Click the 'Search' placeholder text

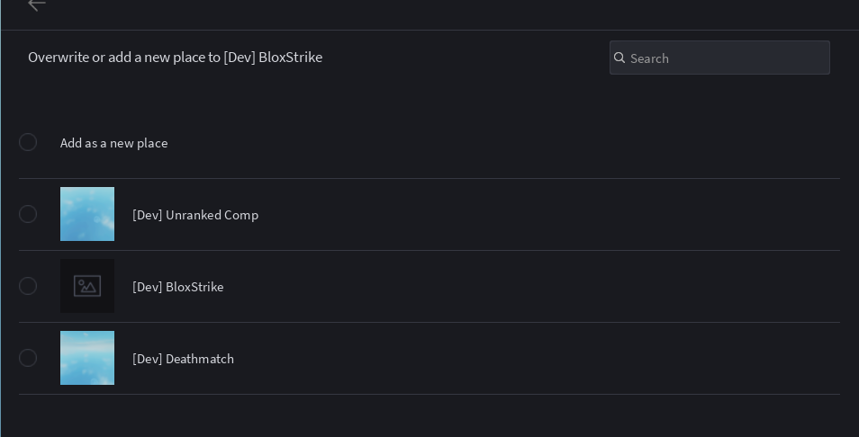649,58
